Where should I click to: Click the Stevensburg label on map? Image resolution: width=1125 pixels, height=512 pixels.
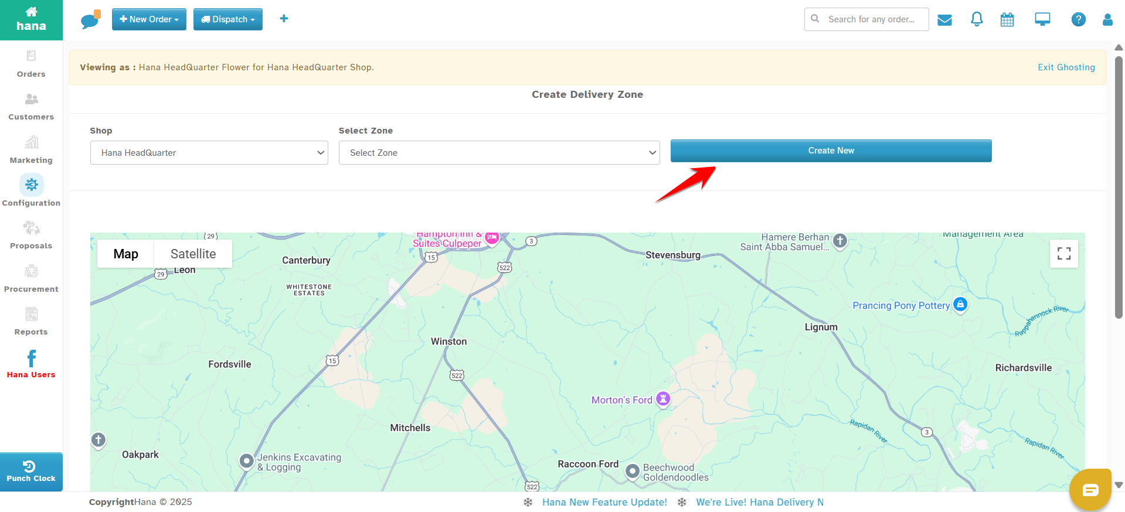[x=673, y=255]
